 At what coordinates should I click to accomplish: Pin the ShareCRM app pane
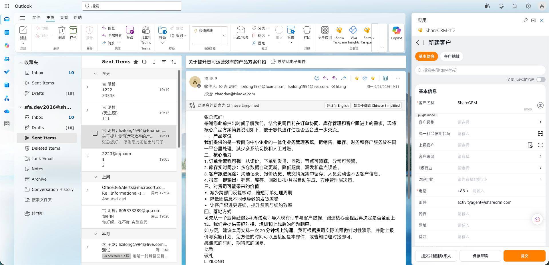(526, 20)
